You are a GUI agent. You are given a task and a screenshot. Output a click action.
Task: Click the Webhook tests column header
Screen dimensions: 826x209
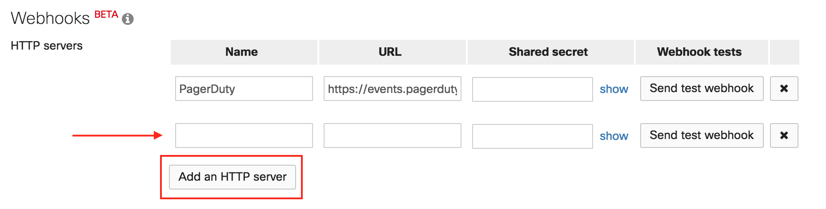(x=699, y=52)
